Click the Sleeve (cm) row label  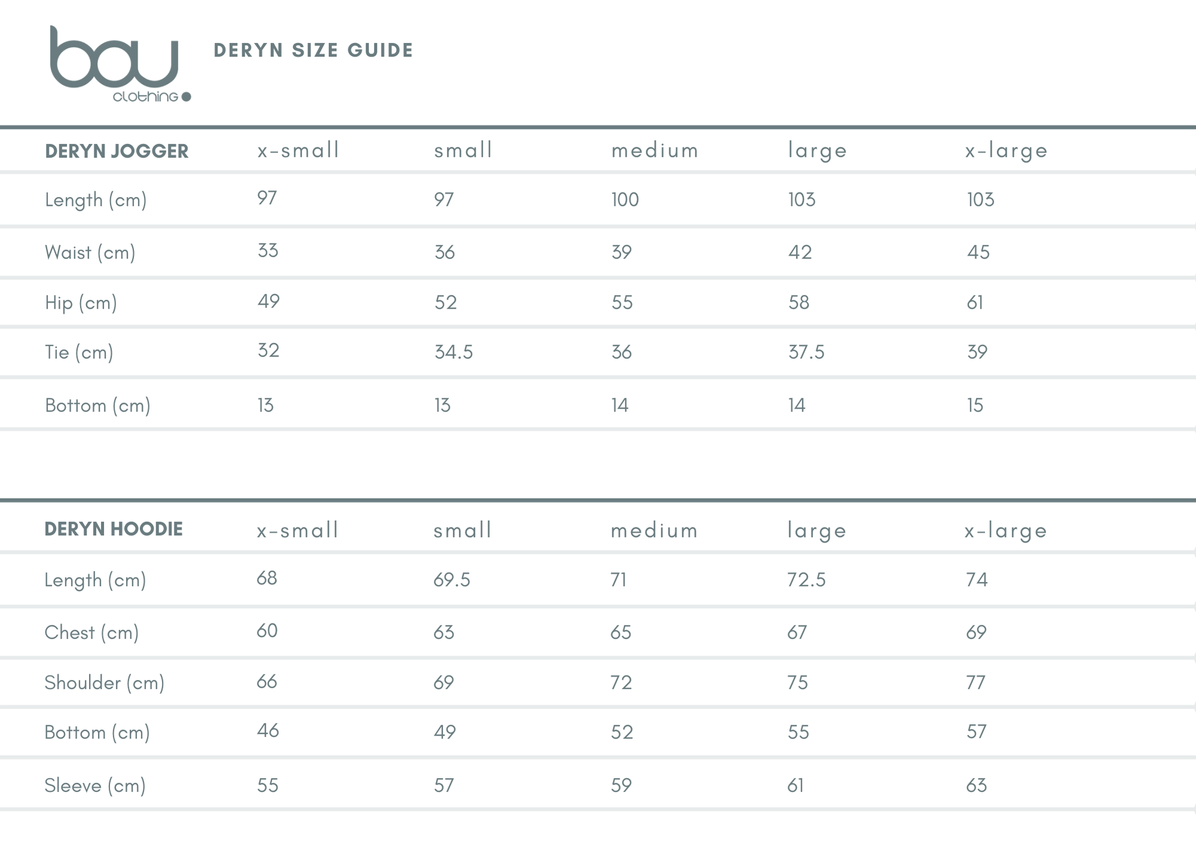point(95,785)
